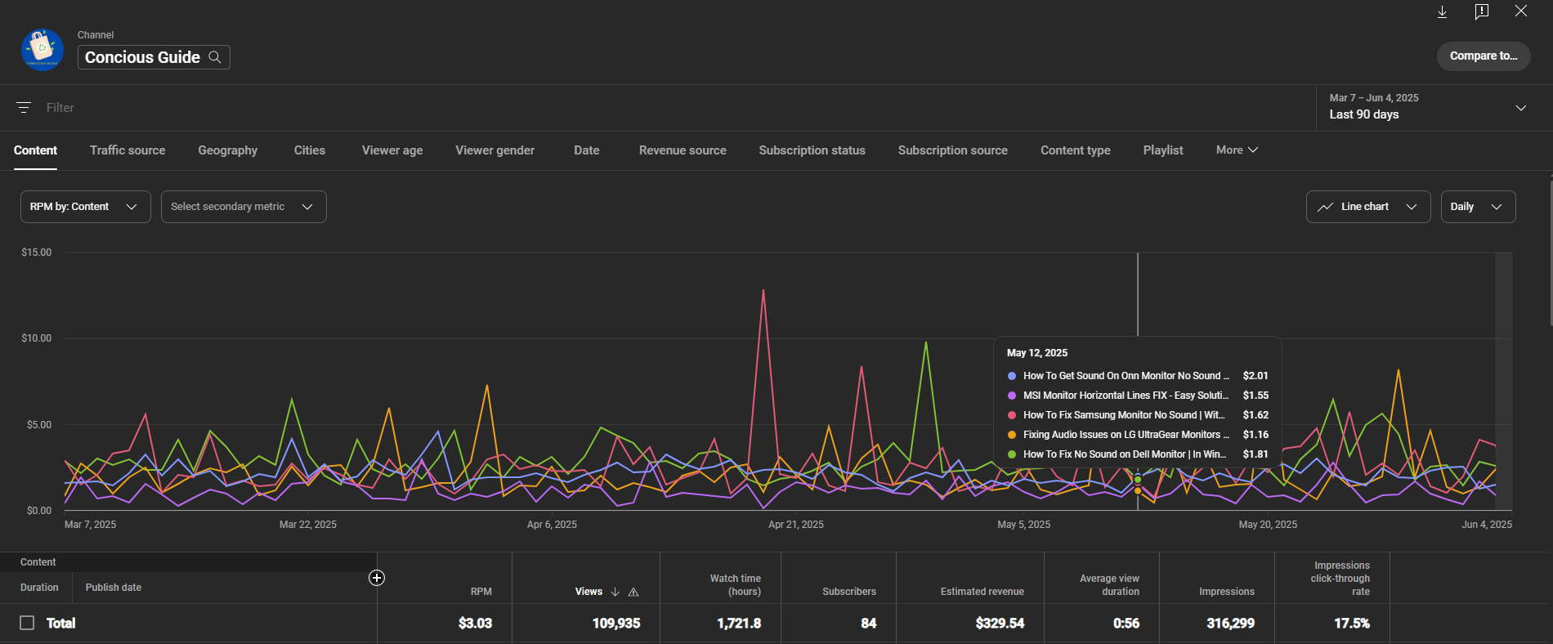Expand the More tabs dropdown

[1237, 150]
